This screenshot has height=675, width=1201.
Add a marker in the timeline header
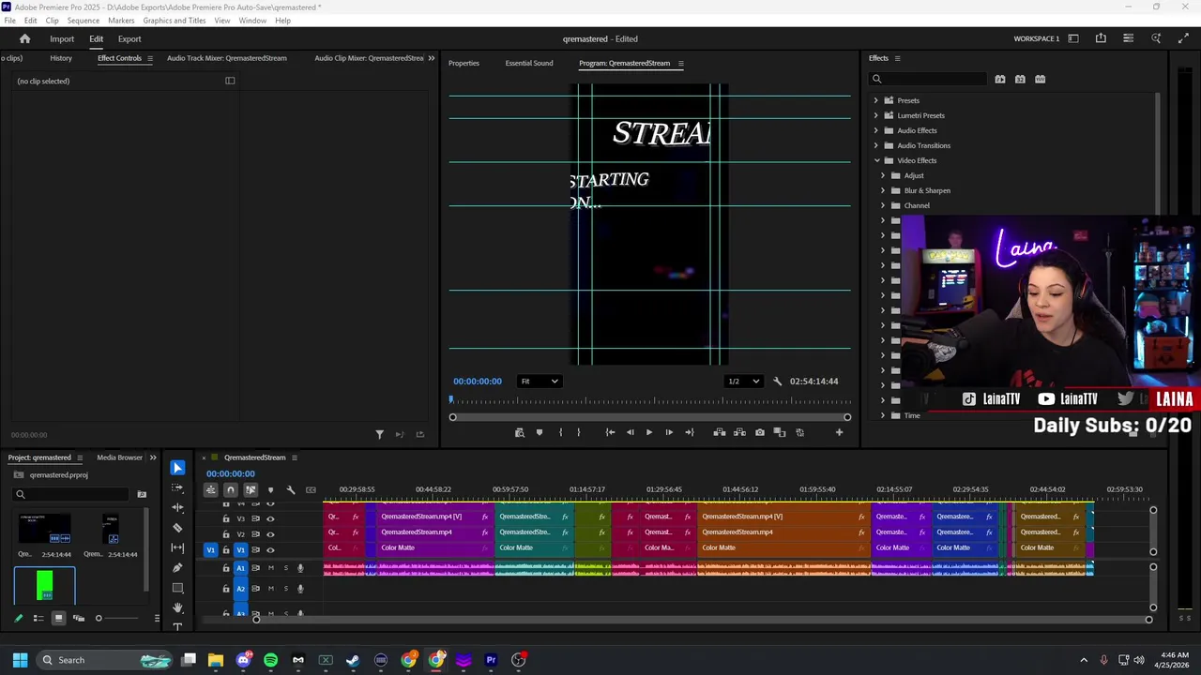point(270,489)
